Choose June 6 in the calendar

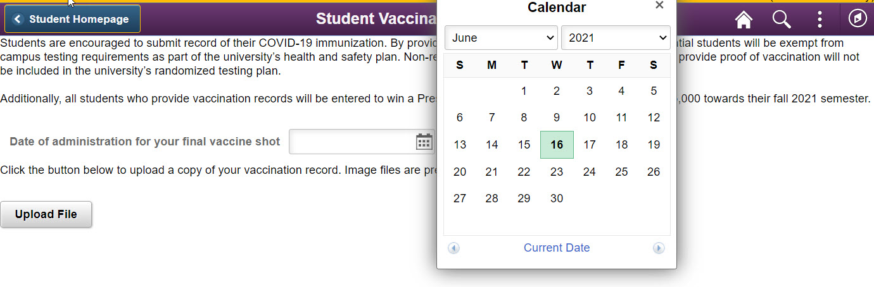(x=460, y=118)
